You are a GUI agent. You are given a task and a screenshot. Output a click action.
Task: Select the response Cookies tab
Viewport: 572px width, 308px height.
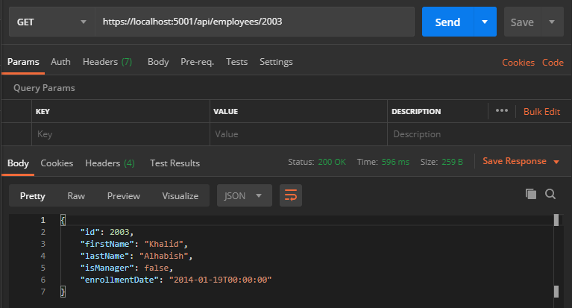pos(57,163)
